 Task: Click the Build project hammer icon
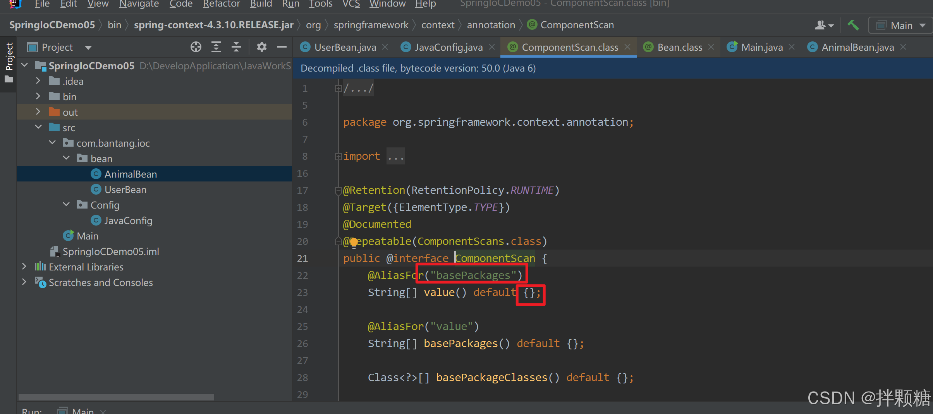tap(853, 26)
